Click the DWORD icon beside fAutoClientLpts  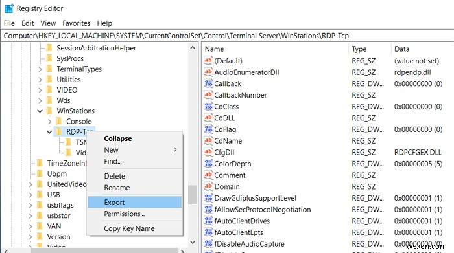[x=208, y=232]
